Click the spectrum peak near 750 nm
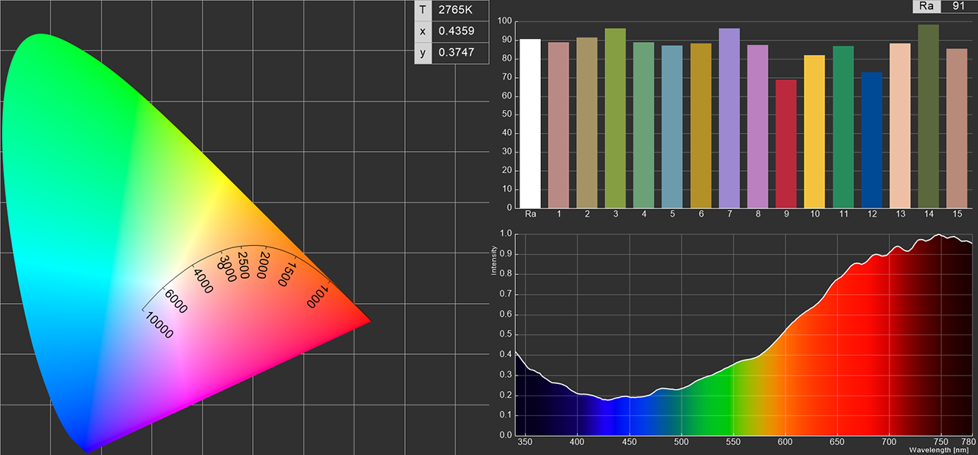Screen dimensions: 978x455 938,234
